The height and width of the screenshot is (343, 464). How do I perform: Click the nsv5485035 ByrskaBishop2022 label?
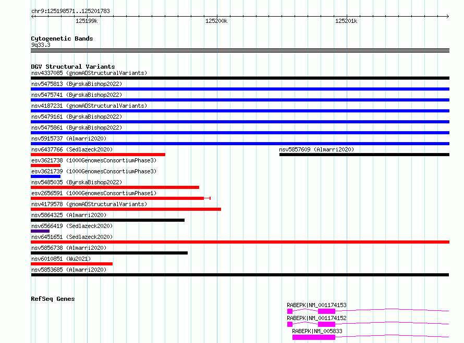click(x=77, y=182)
